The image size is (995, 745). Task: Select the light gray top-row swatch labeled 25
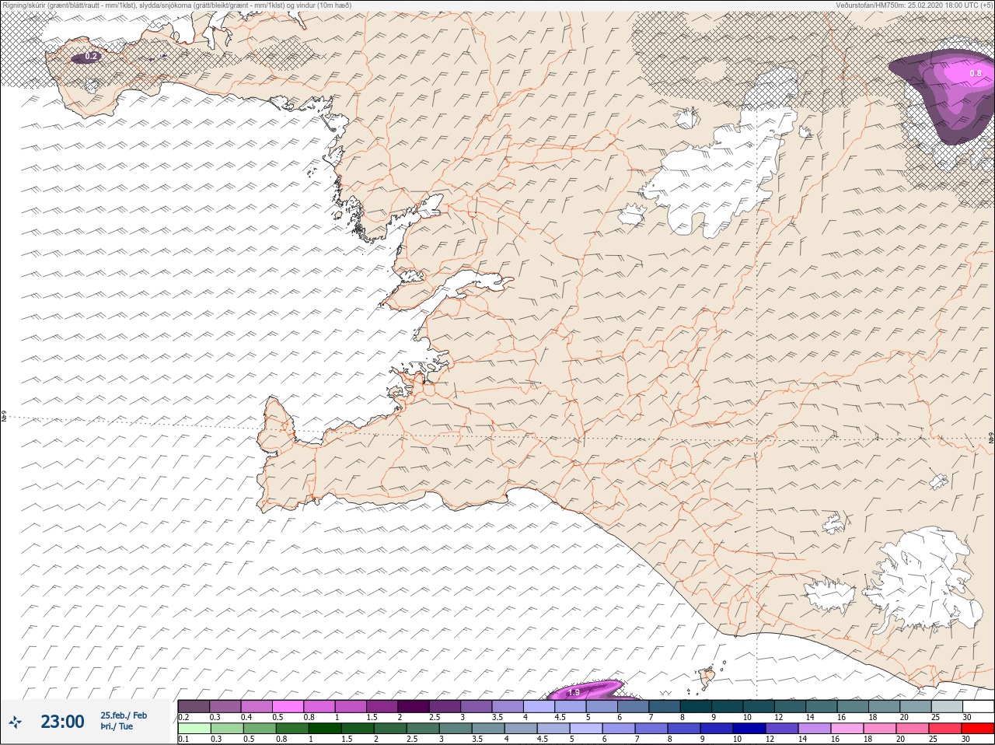(947, 706)
